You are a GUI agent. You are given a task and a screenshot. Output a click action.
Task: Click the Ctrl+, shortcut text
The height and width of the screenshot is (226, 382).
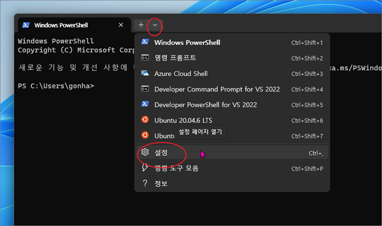click(x=316, y=153)
